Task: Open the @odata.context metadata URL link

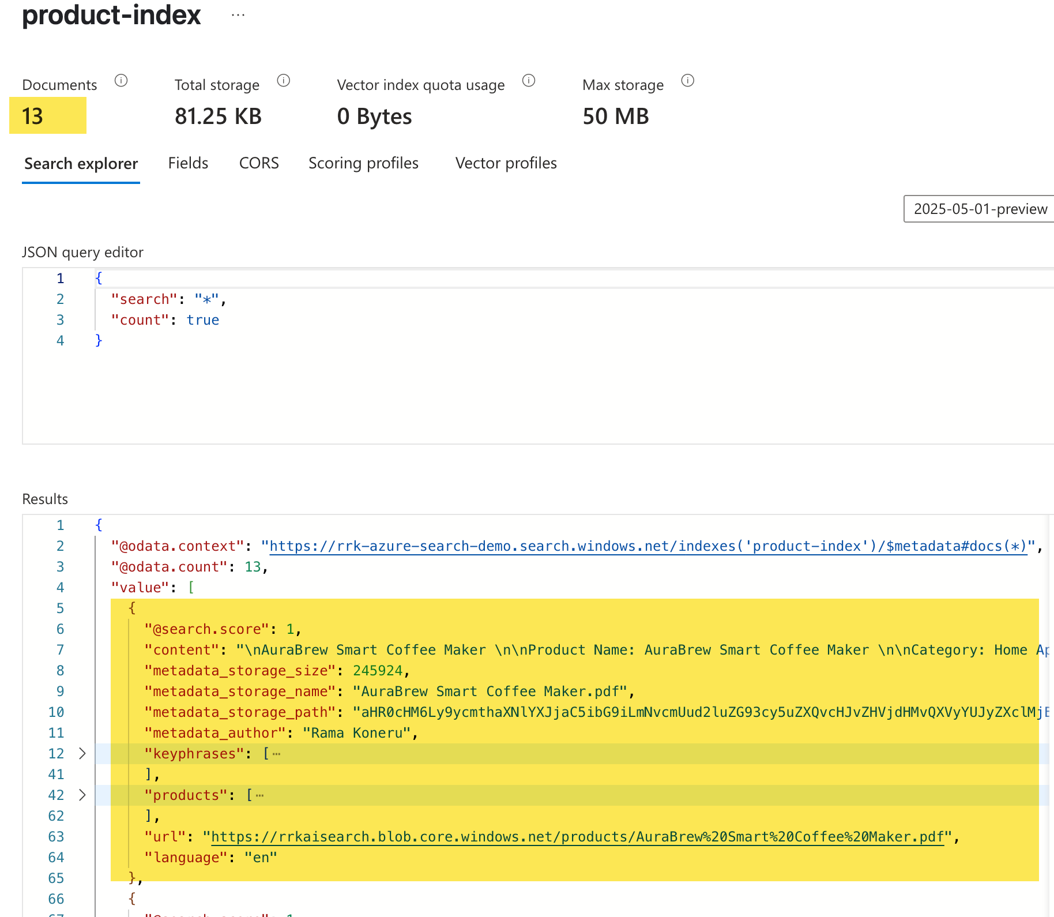Action: point(648,546)
